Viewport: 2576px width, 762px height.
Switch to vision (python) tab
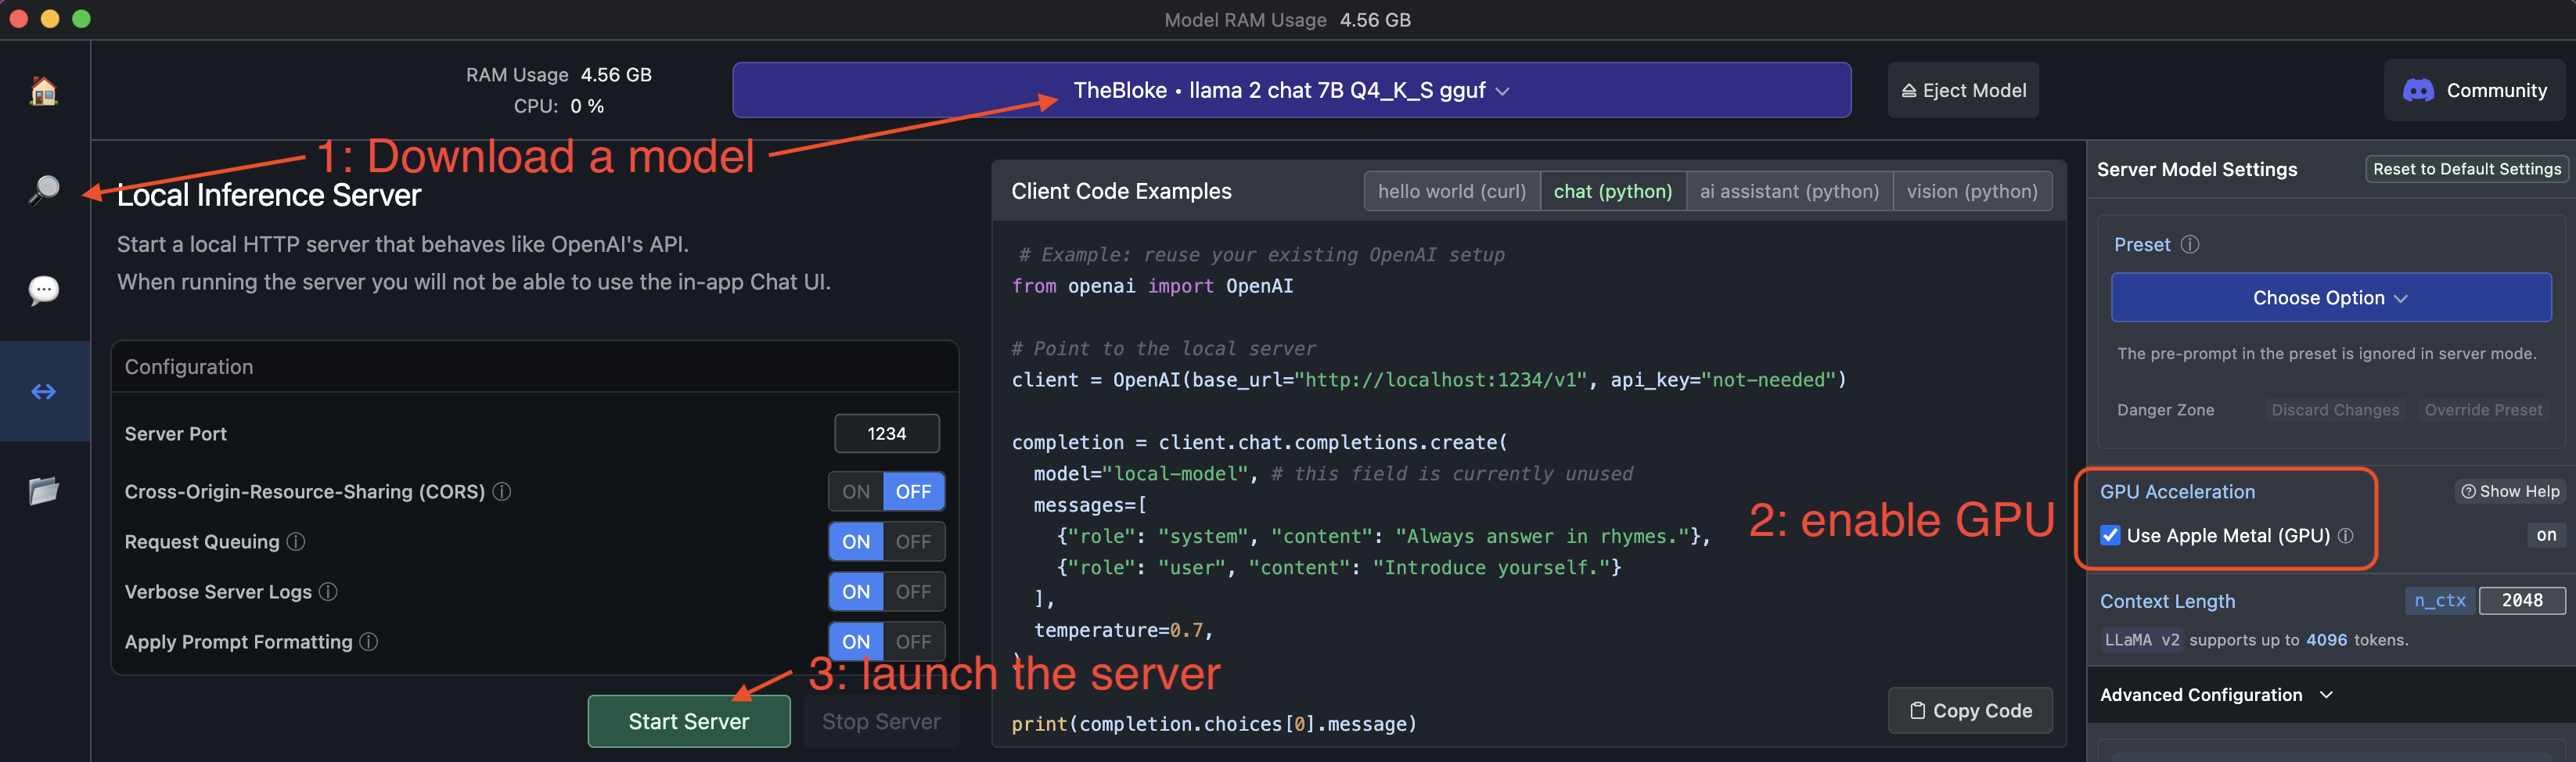pos(1972,191)
